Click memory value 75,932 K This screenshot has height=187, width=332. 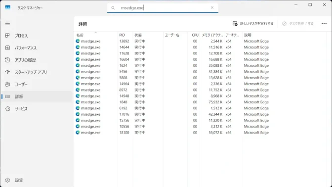coord(215,102)
